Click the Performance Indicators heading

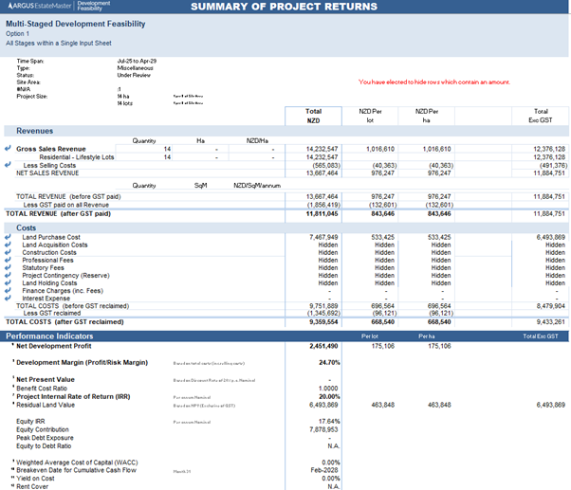point(49,336)
